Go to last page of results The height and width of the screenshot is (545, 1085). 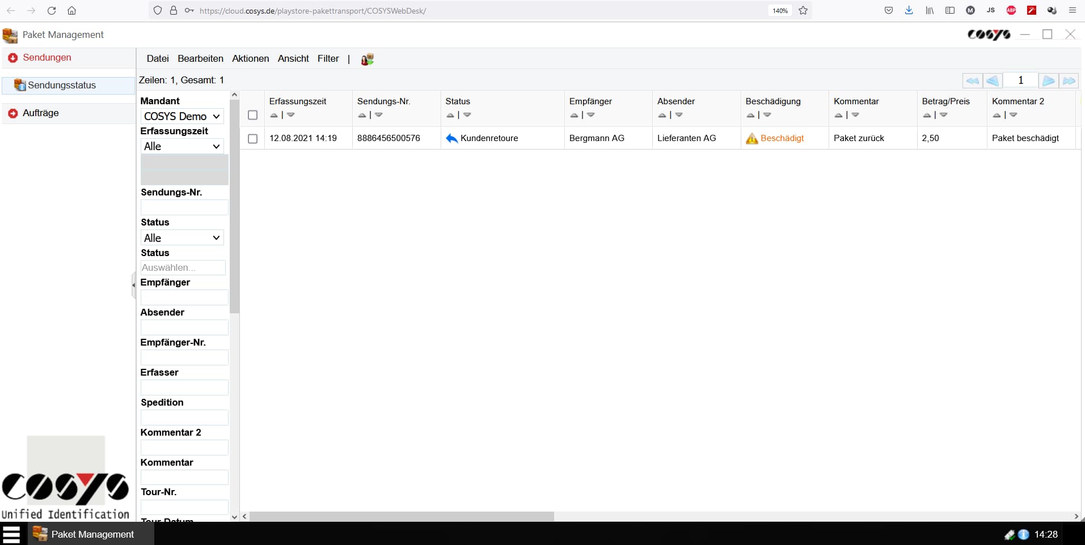pos(1069,80)
